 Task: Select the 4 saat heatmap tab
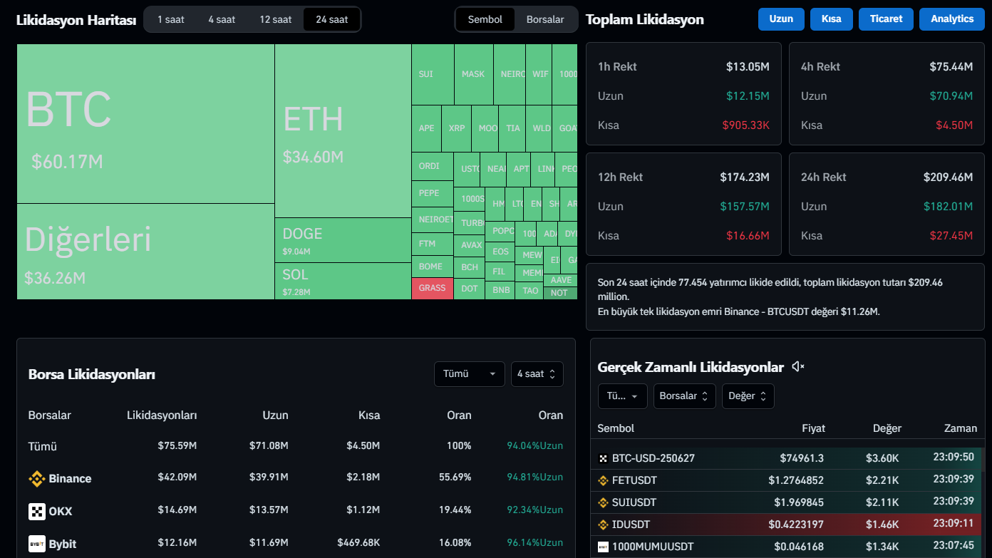[x=222, y=19]
